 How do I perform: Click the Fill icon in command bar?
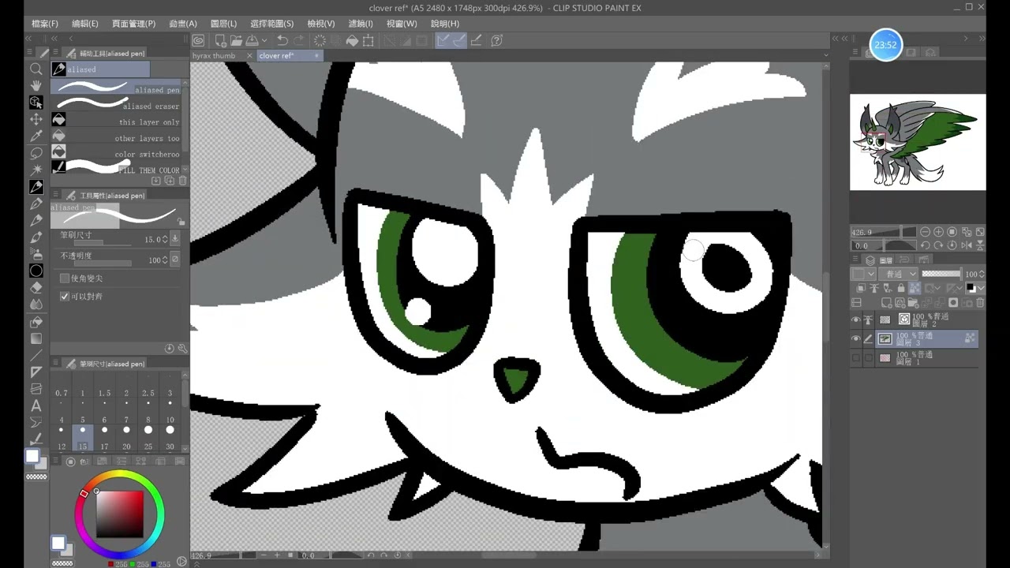pos(352,40)
